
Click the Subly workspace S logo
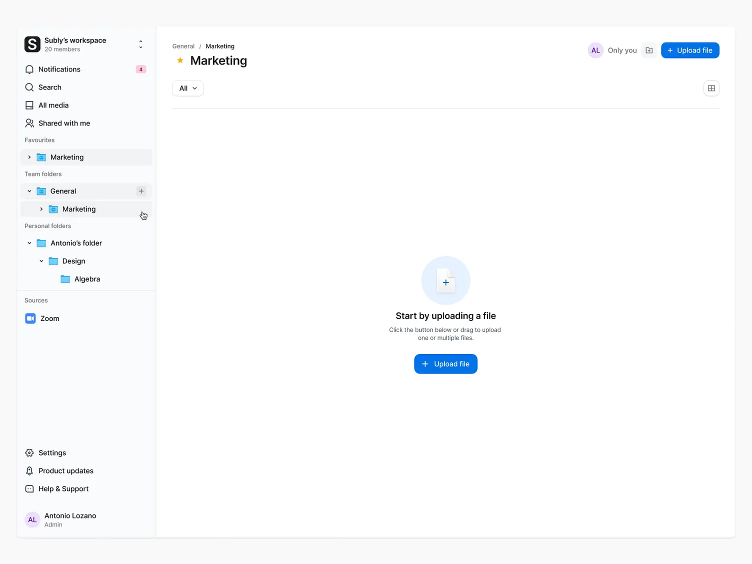point(32,44)
